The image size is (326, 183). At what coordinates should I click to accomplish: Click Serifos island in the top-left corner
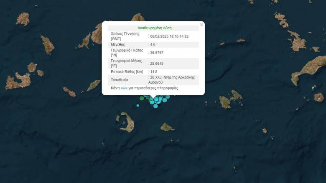(x=23, y=18)
